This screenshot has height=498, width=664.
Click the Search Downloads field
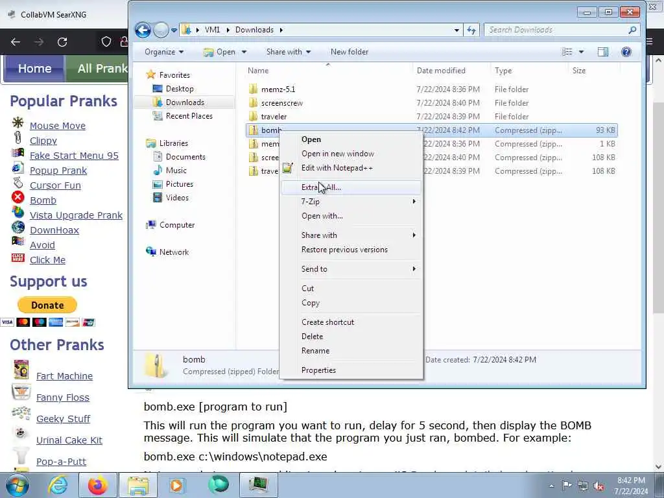[x=561, y=30]
